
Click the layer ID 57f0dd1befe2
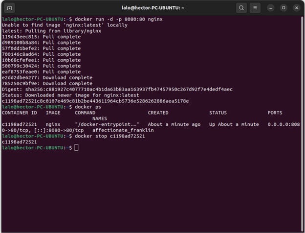click(x=19, y=48)
